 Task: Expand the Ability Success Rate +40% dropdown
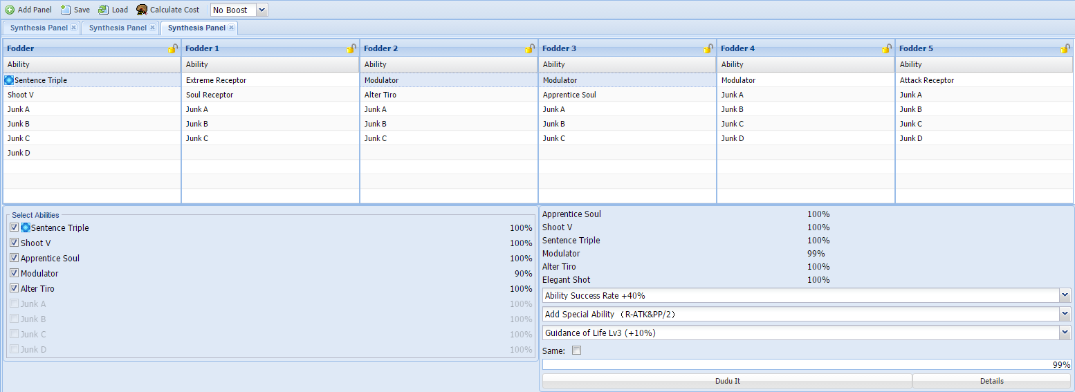click(x=1065, y=296)
